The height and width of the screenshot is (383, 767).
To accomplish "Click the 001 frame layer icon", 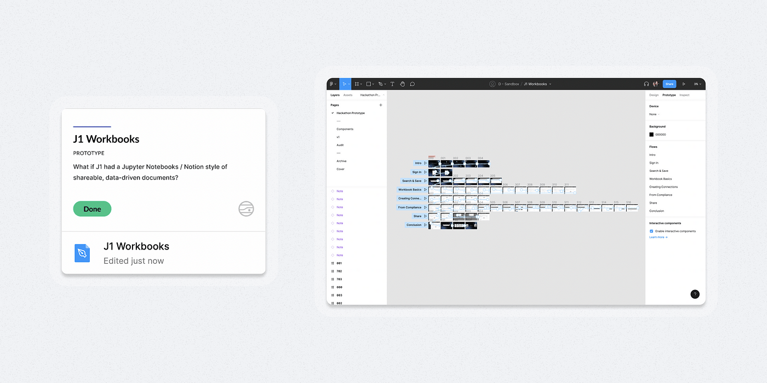I will pyautogui.click(x=333, y=263).
